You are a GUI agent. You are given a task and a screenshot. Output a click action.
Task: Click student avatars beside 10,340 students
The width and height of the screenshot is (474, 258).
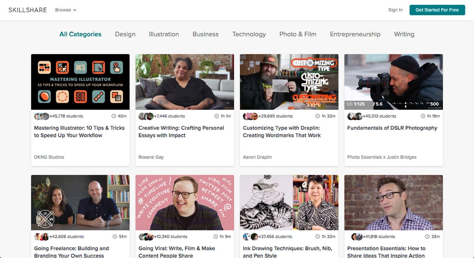146,237
